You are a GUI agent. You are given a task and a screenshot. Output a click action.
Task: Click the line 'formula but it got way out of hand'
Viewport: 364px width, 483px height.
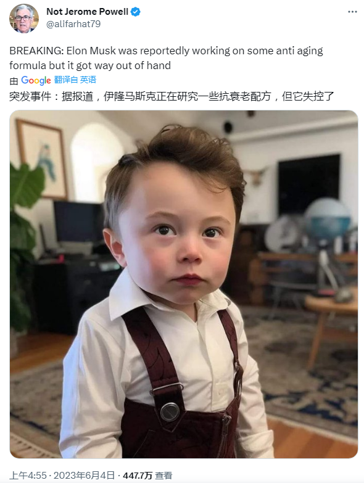pyautogui.click(x=90, y=65)
